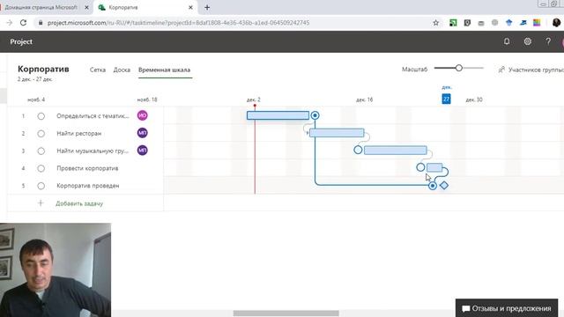Click timeline date label дек. 30
Screen dimensions: 564x317
pos(474,100)
